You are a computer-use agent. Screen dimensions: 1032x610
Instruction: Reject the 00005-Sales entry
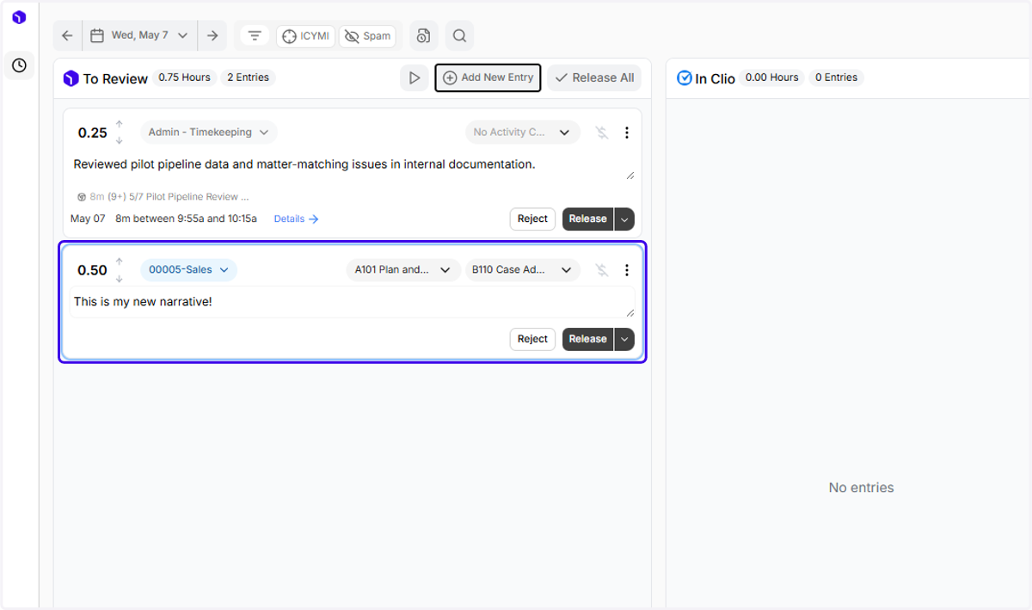tap(532, 339)
